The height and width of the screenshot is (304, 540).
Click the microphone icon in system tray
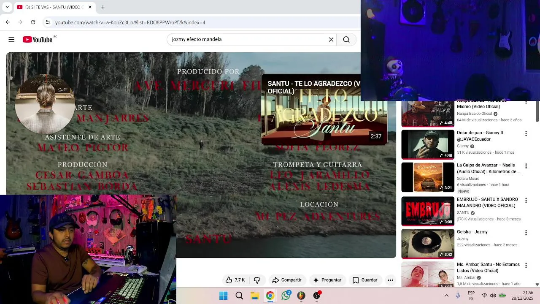tap(458, 296)
